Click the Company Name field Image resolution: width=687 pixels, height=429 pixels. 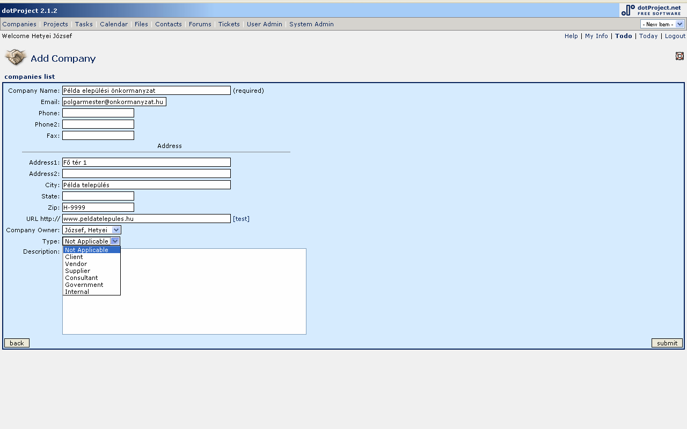coord(147,91)
